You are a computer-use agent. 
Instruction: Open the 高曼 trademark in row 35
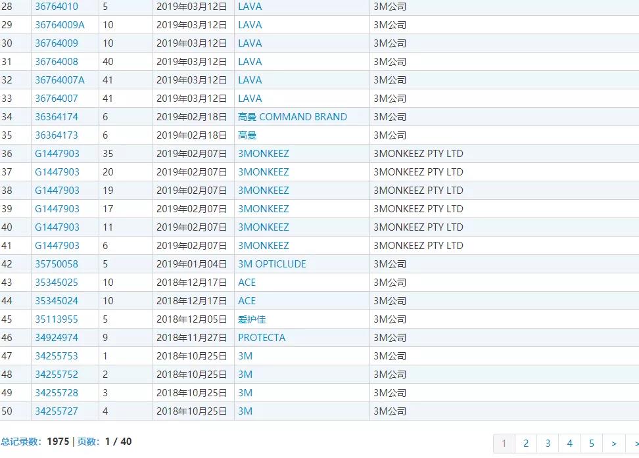(x=247, y=135)
